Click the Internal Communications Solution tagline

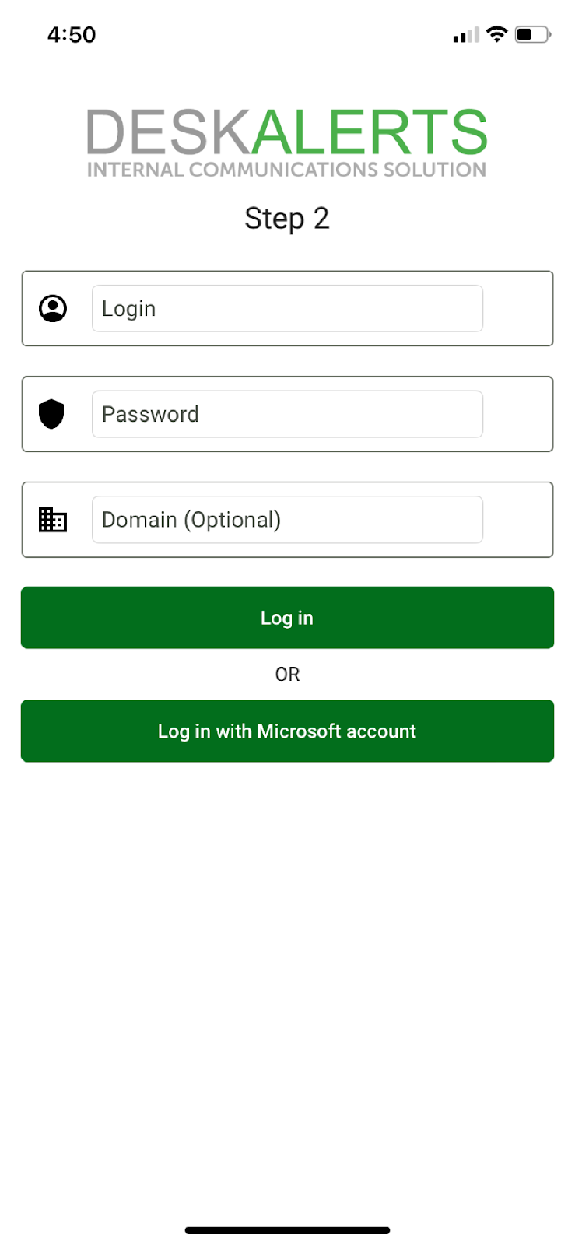point(287,170)
